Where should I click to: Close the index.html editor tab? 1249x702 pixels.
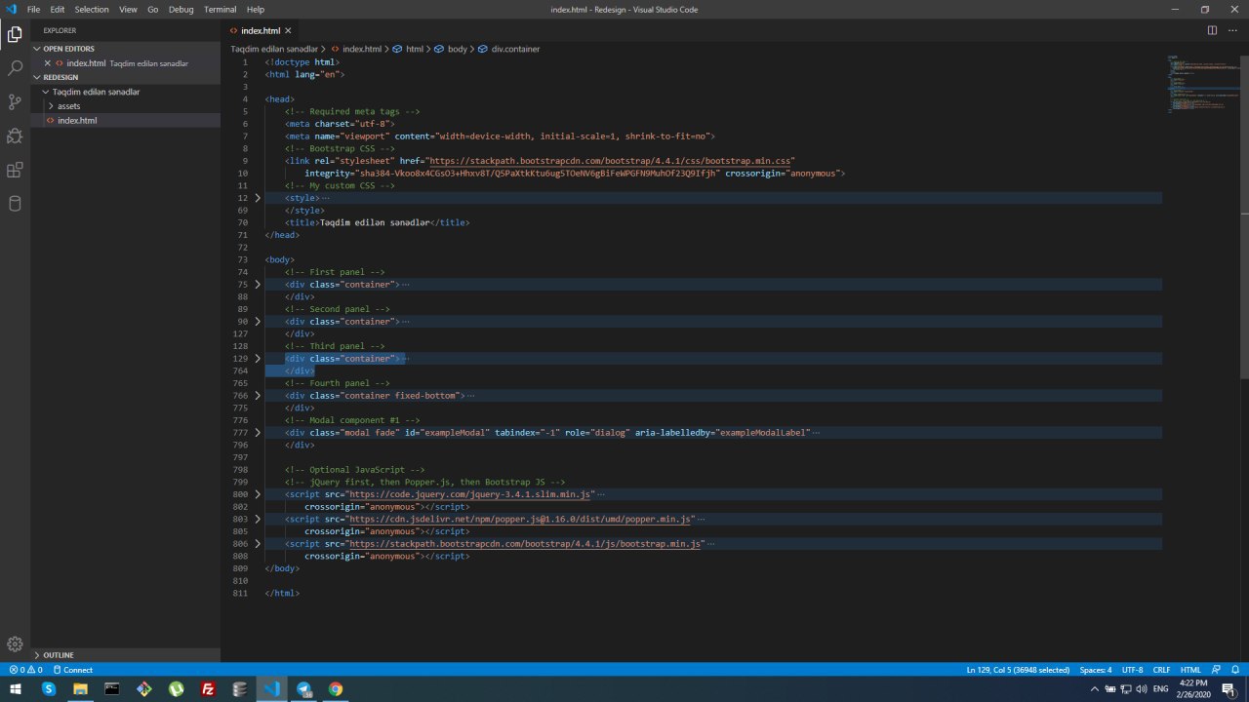288,31
